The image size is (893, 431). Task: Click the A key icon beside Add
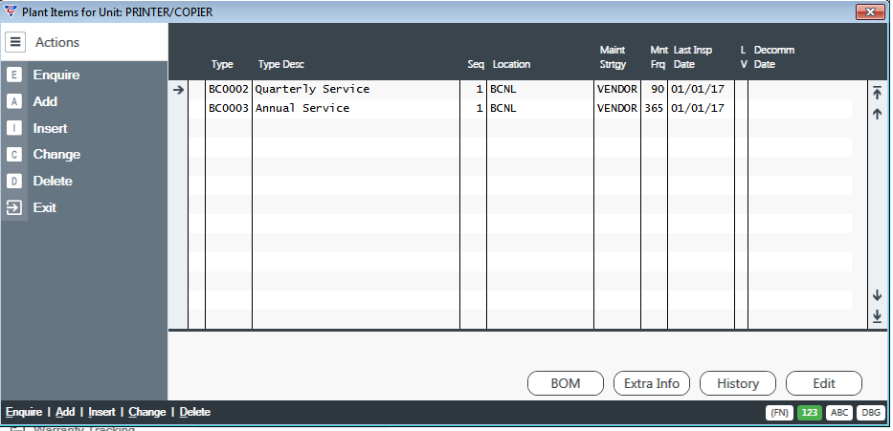click(x=14, y=102)
